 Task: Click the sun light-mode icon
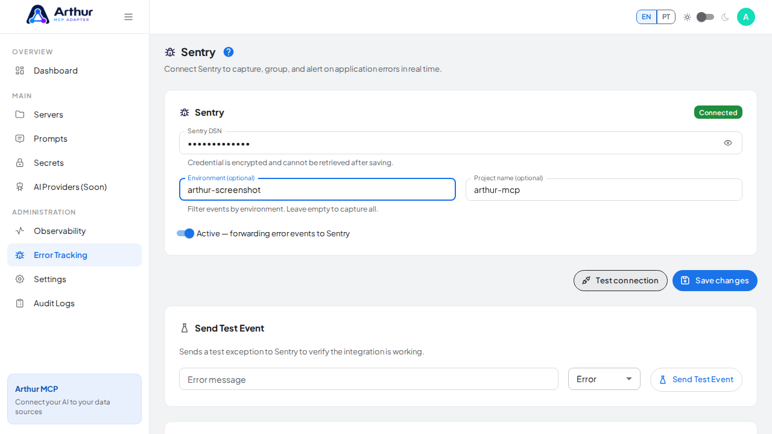pyautogui.click(x=687, y=17)
